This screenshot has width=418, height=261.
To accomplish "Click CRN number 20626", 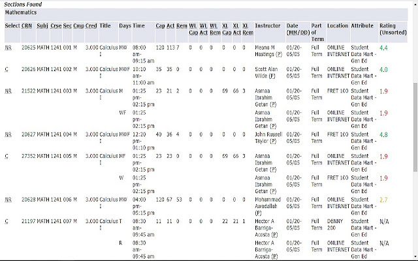I will click(29, 69).
